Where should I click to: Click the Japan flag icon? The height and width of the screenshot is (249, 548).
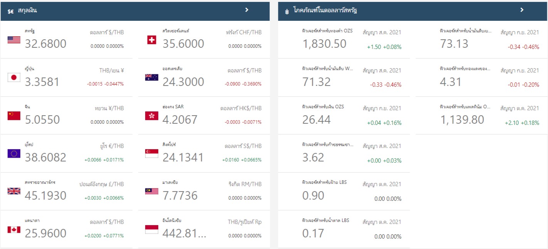coord(14,77)
